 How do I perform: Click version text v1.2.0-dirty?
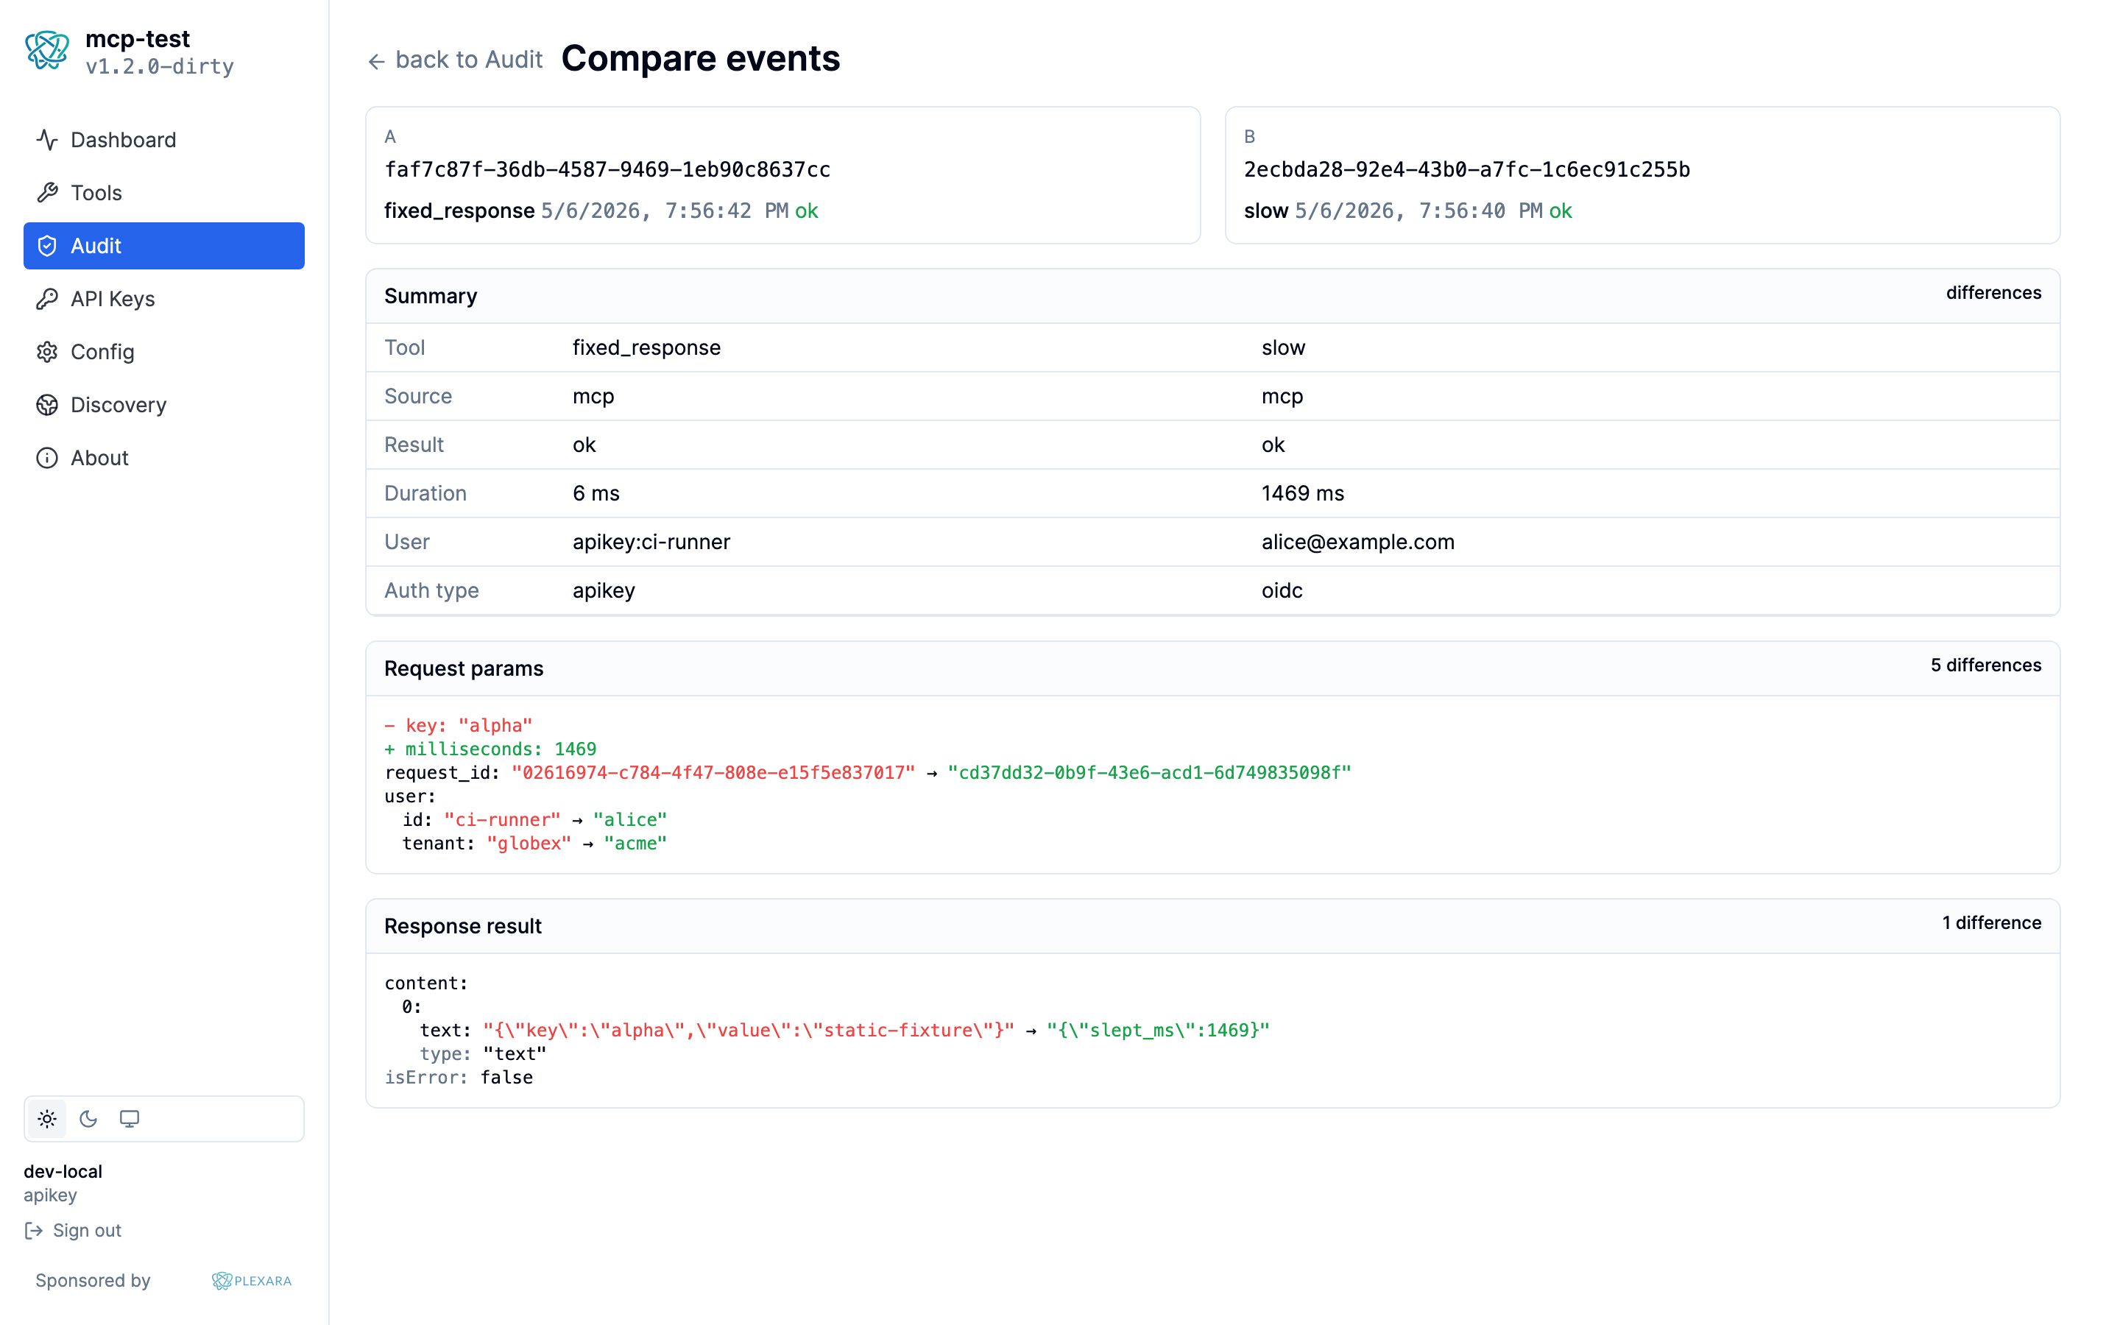160,66
